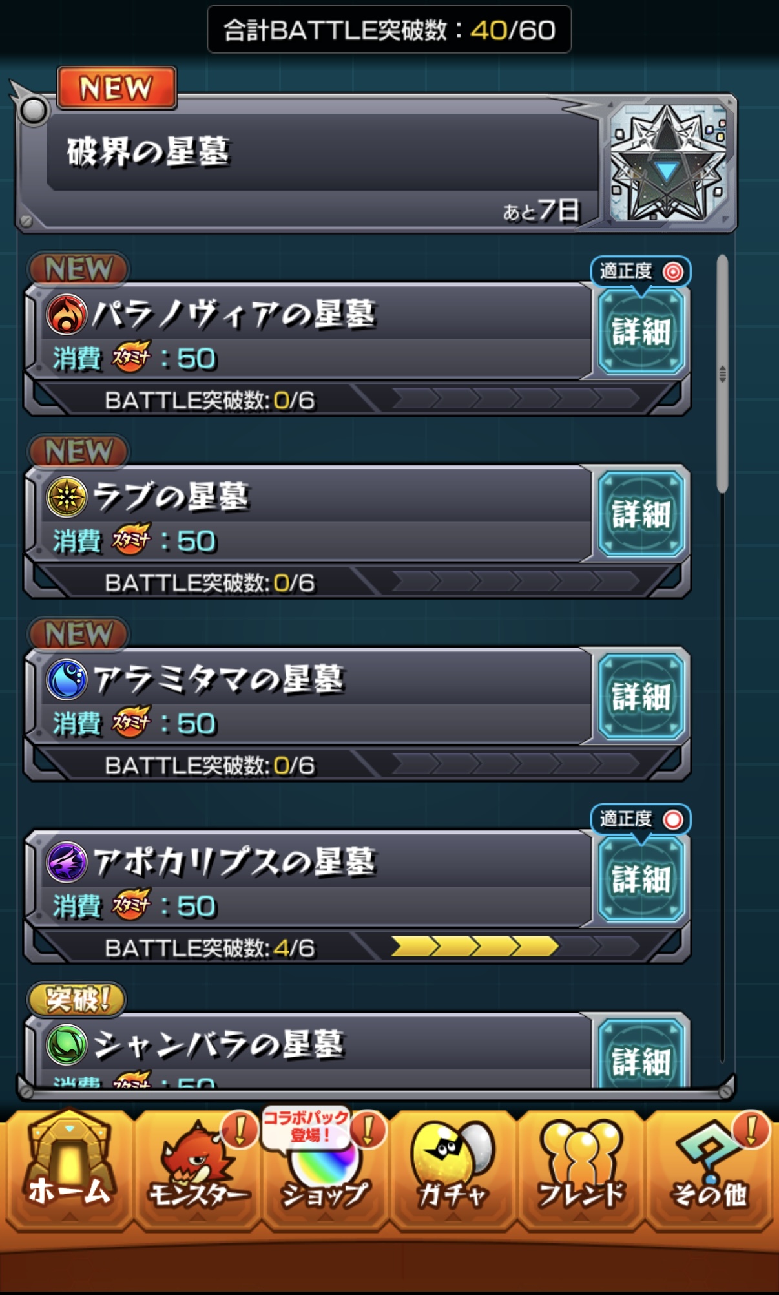Show 詳細 details for ラブの星墓
Image resolution: width=779 pixels, height=1295 pixels.
click(x=641, y=514)
